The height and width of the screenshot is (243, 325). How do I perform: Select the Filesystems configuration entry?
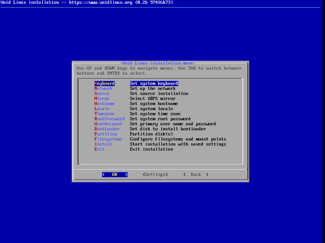tap(108, 139)
